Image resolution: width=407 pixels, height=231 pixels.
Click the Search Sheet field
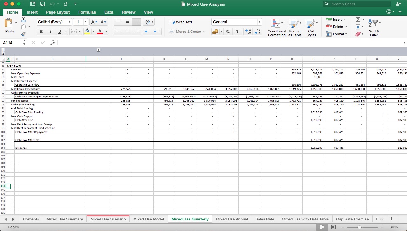point(355,4)
